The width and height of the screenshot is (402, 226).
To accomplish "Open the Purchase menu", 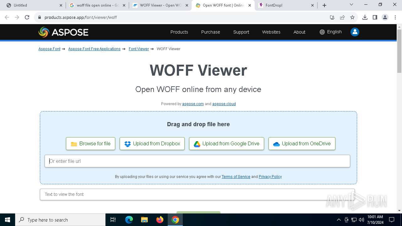I will (x=211, y=32).
